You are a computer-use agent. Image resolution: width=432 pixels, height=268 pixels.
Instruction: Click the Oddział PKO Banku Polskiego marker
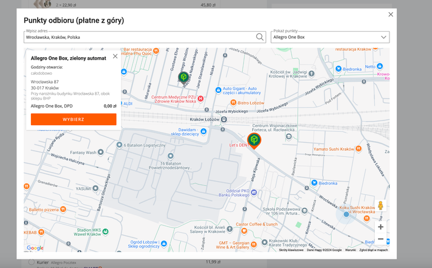point(254,192)
